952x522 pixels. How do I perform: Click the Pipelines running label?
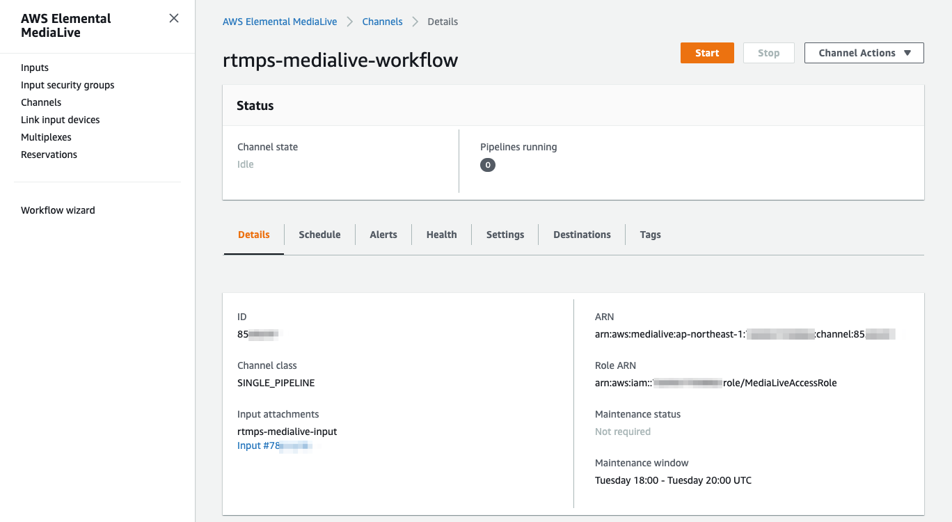coord(518,147)
